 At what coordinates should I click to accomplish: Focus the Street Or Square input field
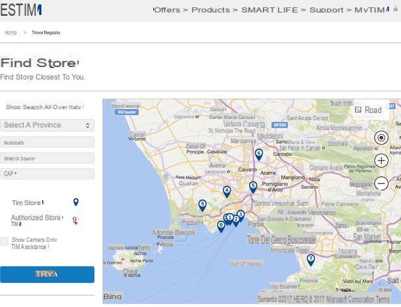pos(47,158)
